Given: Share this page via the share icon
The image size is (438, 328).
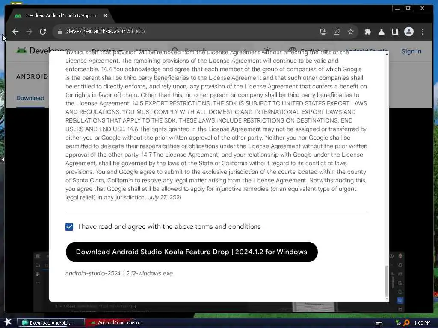Looking at the screenshot, I should pos(337,32).
